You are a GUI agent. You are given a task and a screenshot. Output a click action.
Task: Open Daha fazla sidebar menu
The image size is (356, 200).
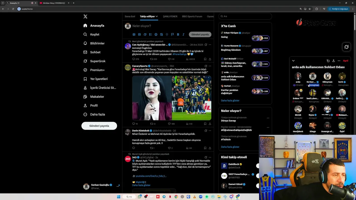click(x=94, y=114)
